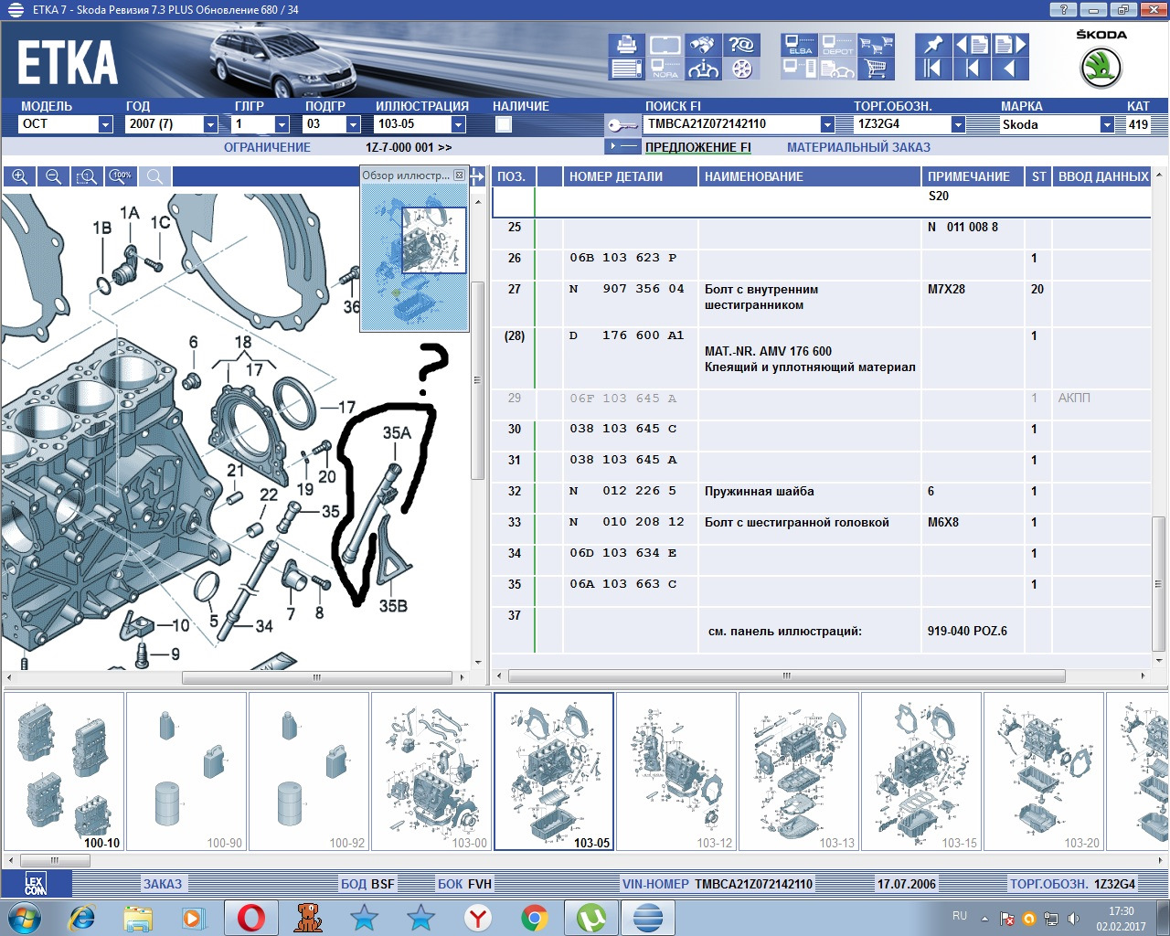Open the ETKA application menu icon in title bar
This screenshot has width=1170, height=936.
15,10
